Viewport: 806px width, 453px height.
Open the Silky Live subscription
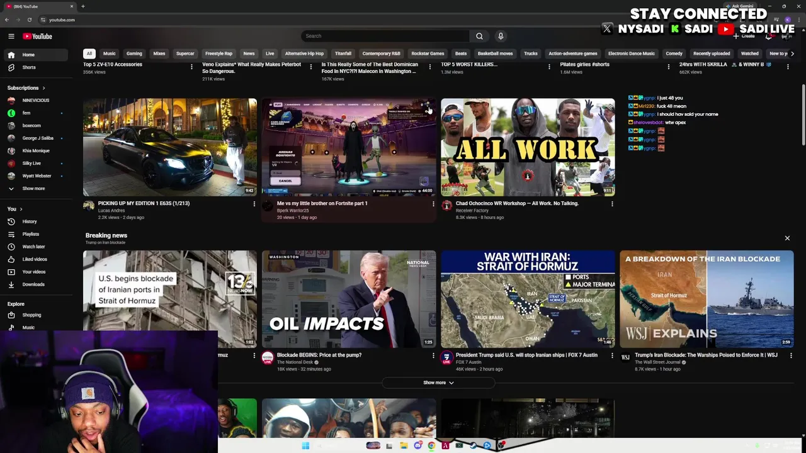click(x=35, y=163)
